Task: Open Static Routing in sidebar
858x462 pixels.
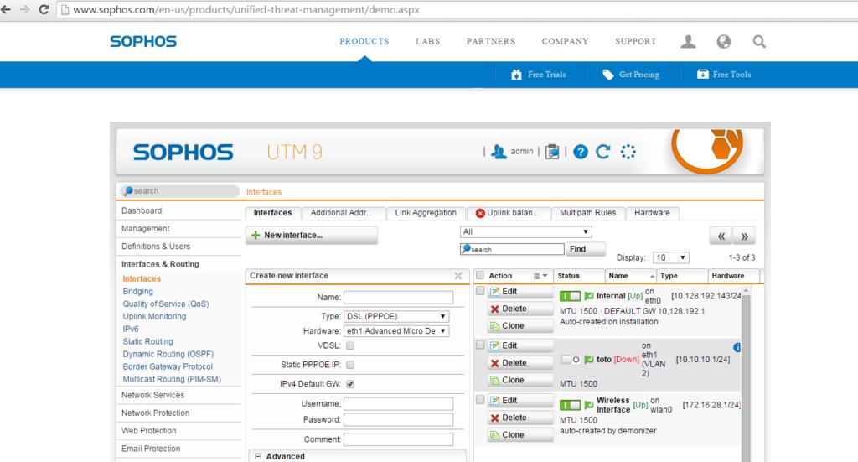Action: [x=147, y=341]
